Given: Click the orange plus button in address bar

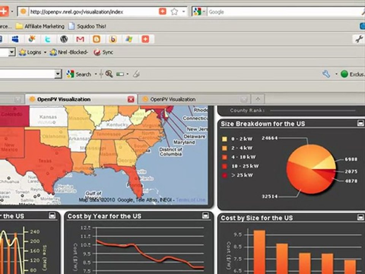Looking at the screenshot, I should [162, 11].
